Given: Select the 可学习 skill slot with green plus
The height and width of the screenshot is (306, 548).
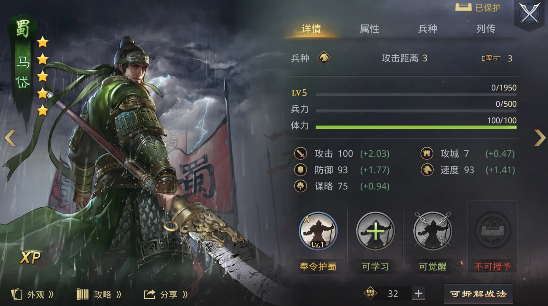Looking at the screenshot, I should click(375, 231).
